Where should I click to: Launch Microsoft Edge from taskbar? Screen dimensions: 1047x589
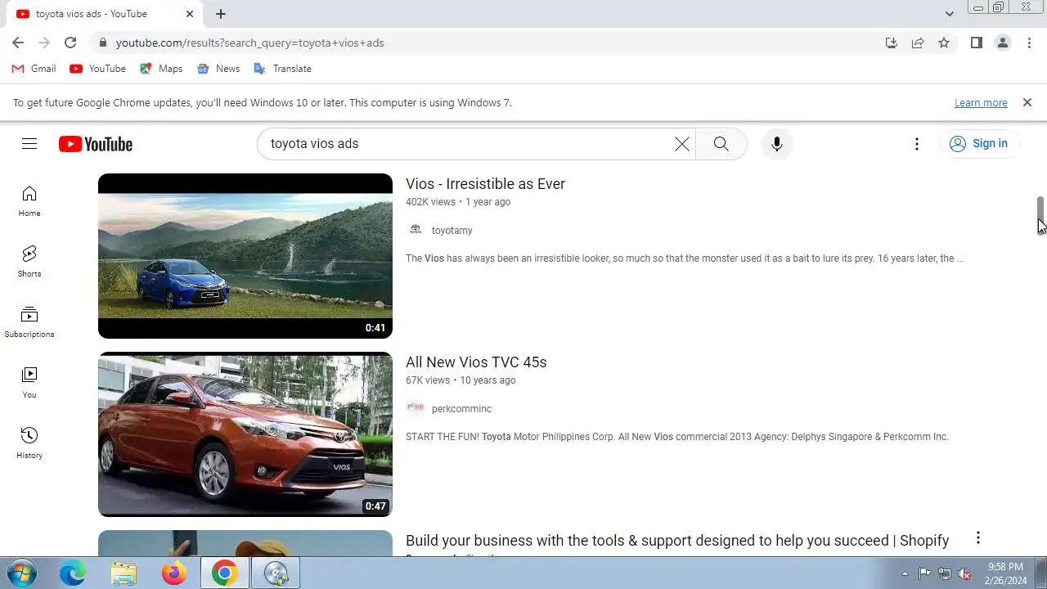73,573
